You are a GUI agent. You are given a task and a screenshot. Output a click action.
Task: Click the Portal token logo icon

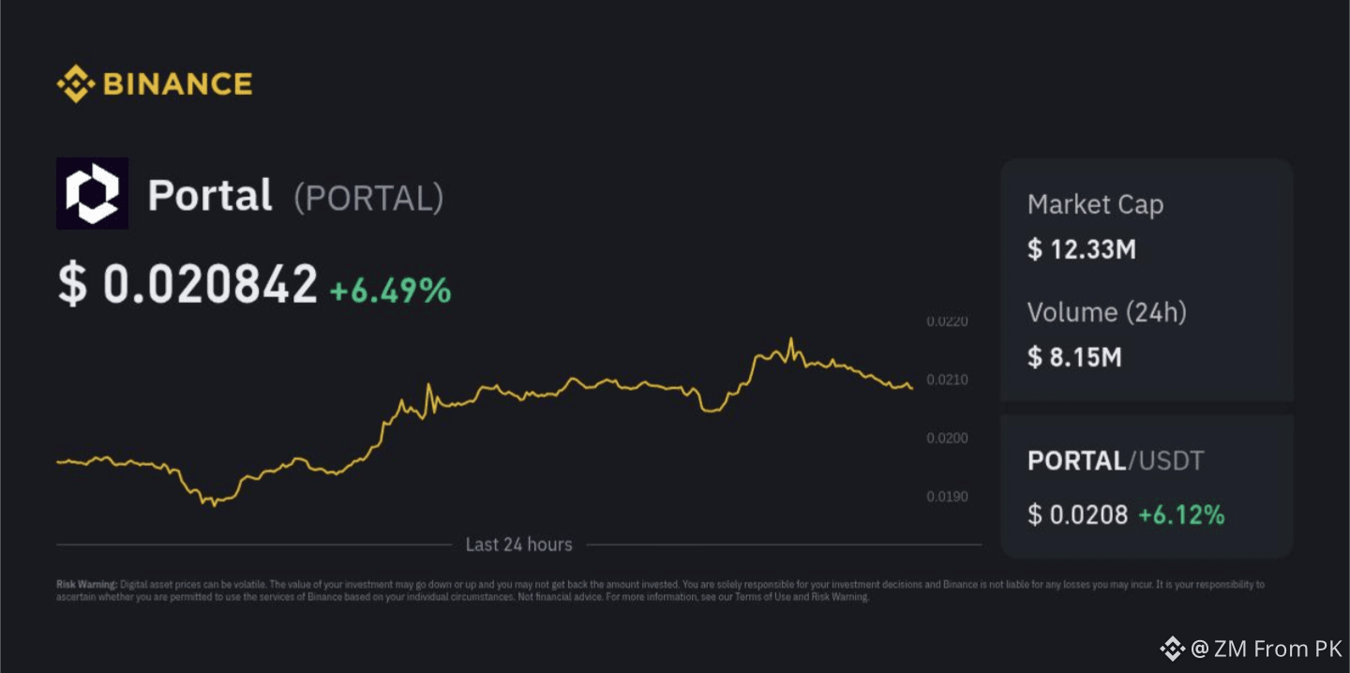click(92, 193)
